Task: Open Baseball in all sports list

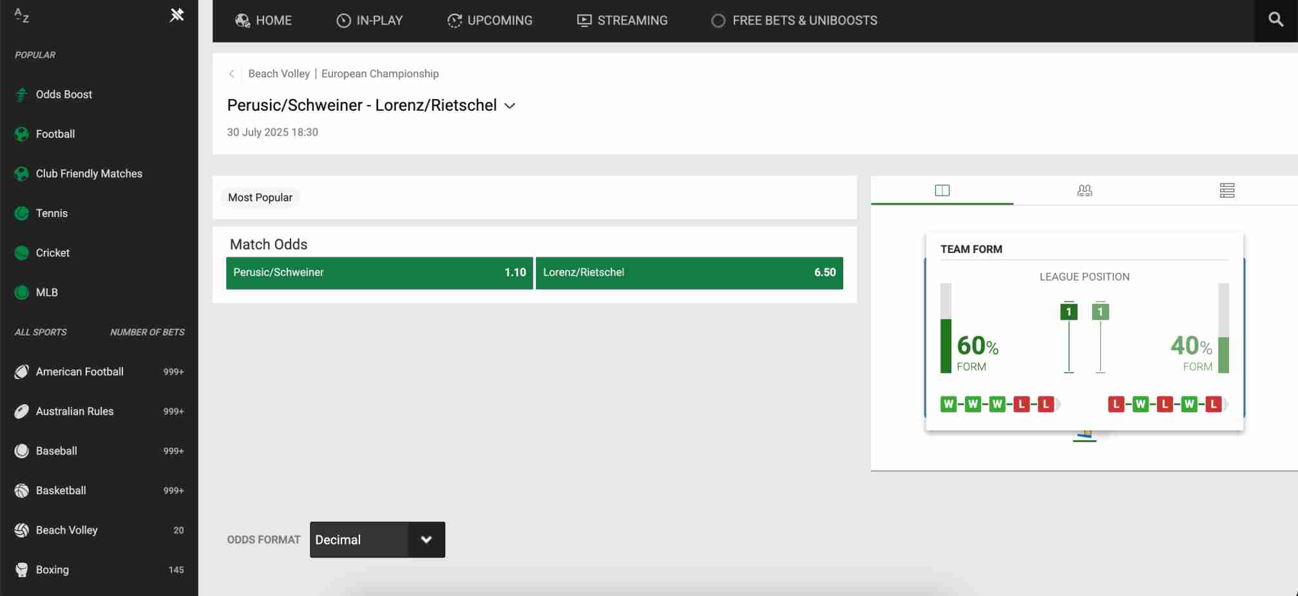Action: tap(99, 451)
